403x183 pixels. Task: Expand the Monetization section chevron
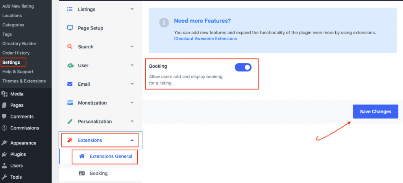(132, 103)
